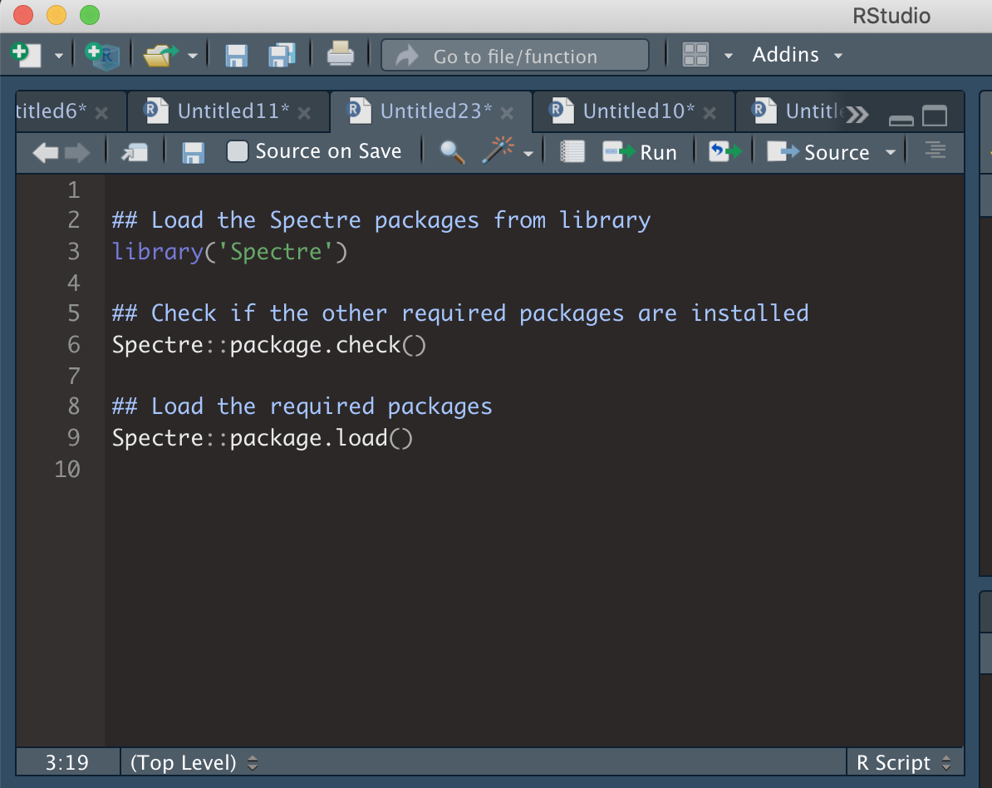Viewport: 992px width, 788px height.
Task: Click the save all documents icon
Action: tap(282, 55)
